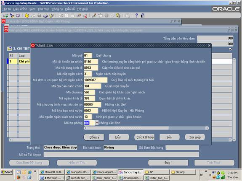Click the icon beside 3. CHI TIET heading

[x=9, y=49]
